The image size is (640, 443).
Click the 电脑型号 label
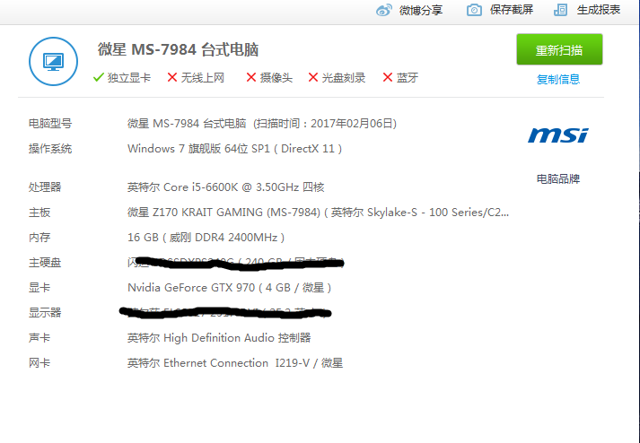(50, 123)
